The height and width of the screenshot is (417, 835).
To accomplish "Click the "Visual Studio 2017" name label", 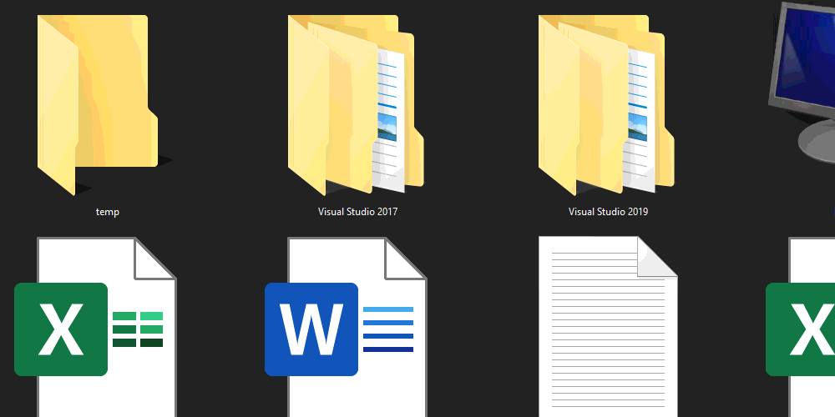I will point(357,212).
